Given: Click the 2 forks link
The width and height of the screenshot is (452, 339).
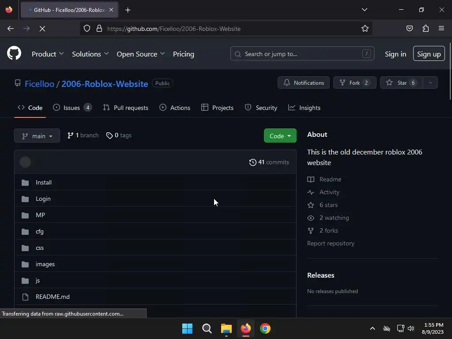Looking at the screenshot, I should [x=323, y=230].
